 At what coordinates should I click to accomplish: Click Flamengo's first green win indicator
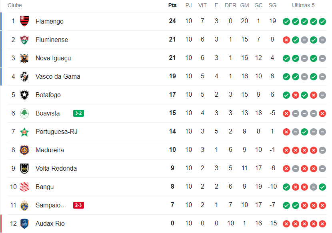pyautogui.click(x=286, y=22)
